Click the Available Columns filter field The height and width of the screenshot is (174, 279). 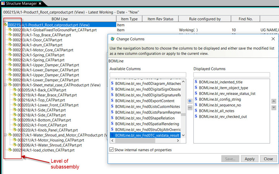pyautogui.click(x=148, y=75)
